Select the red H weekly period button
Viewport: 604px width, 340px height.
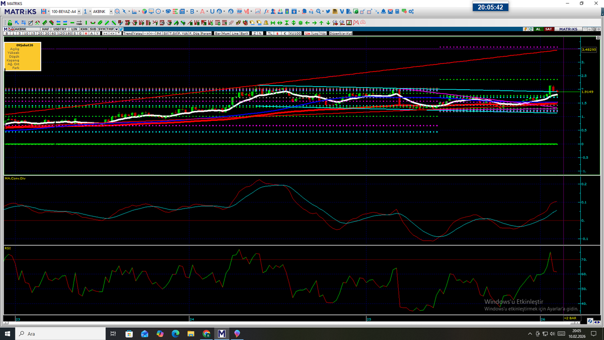pyautogui.click(x=86, y=33)
